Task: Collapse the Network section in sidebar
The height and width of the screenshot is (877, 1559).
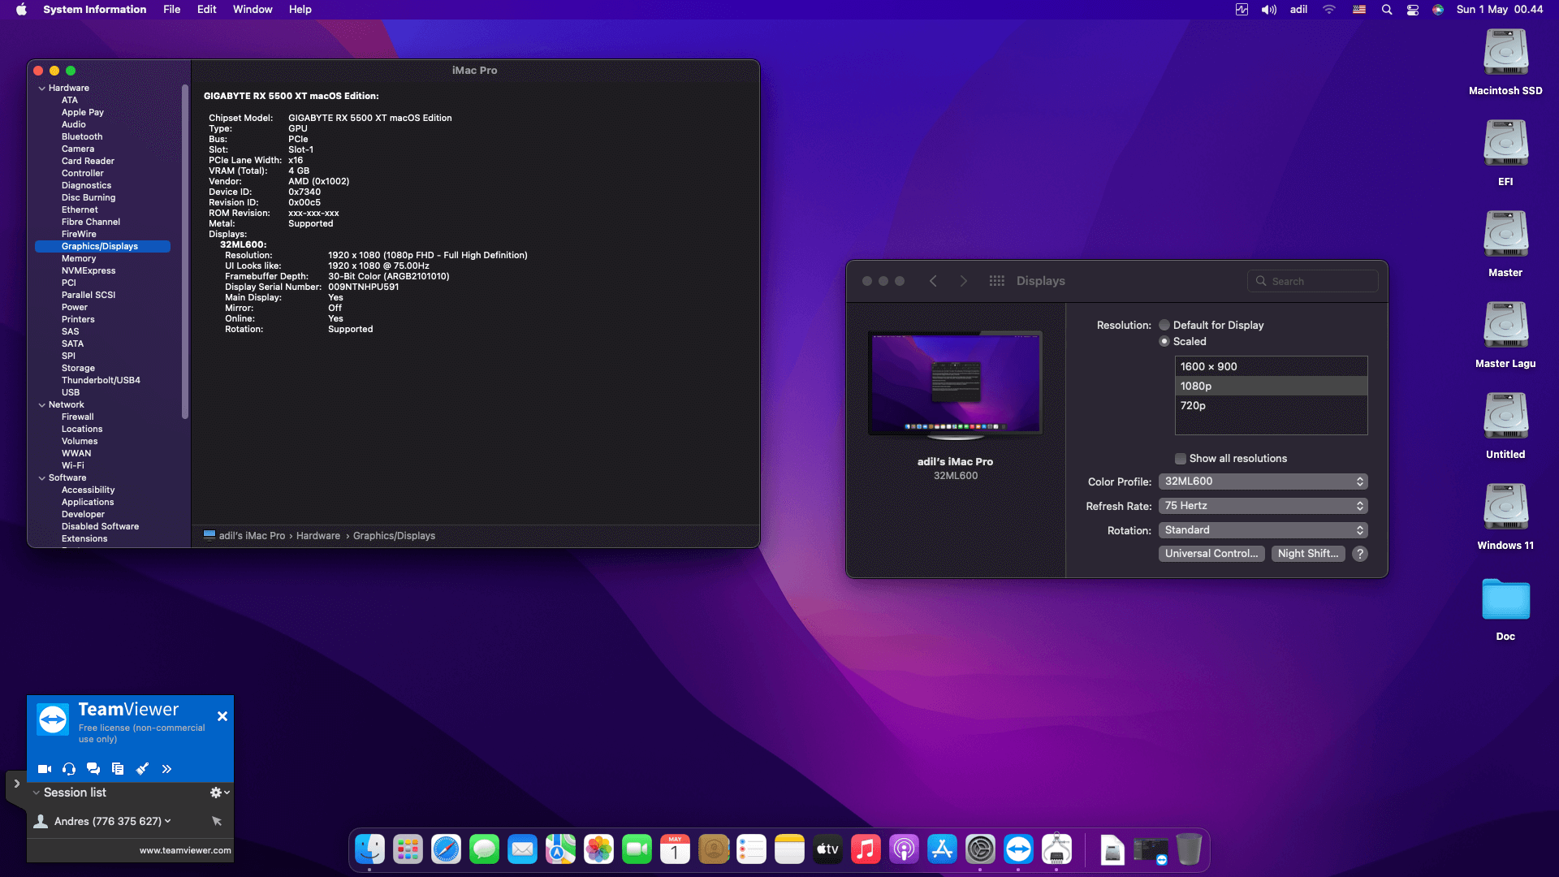Action: 41,405
